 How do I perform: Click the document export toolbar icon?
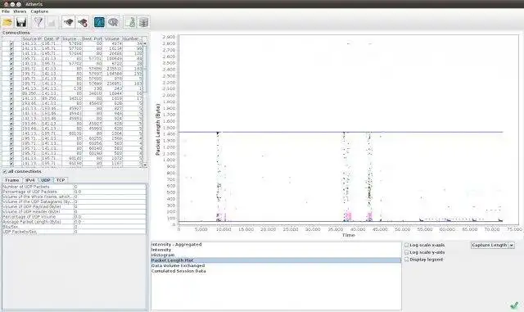point(130,22)
